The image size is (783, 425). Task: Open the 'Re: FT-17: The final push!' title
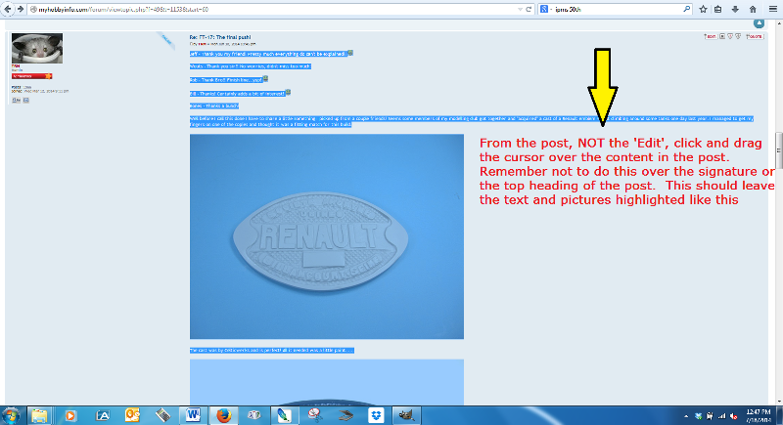click(220, 37)
